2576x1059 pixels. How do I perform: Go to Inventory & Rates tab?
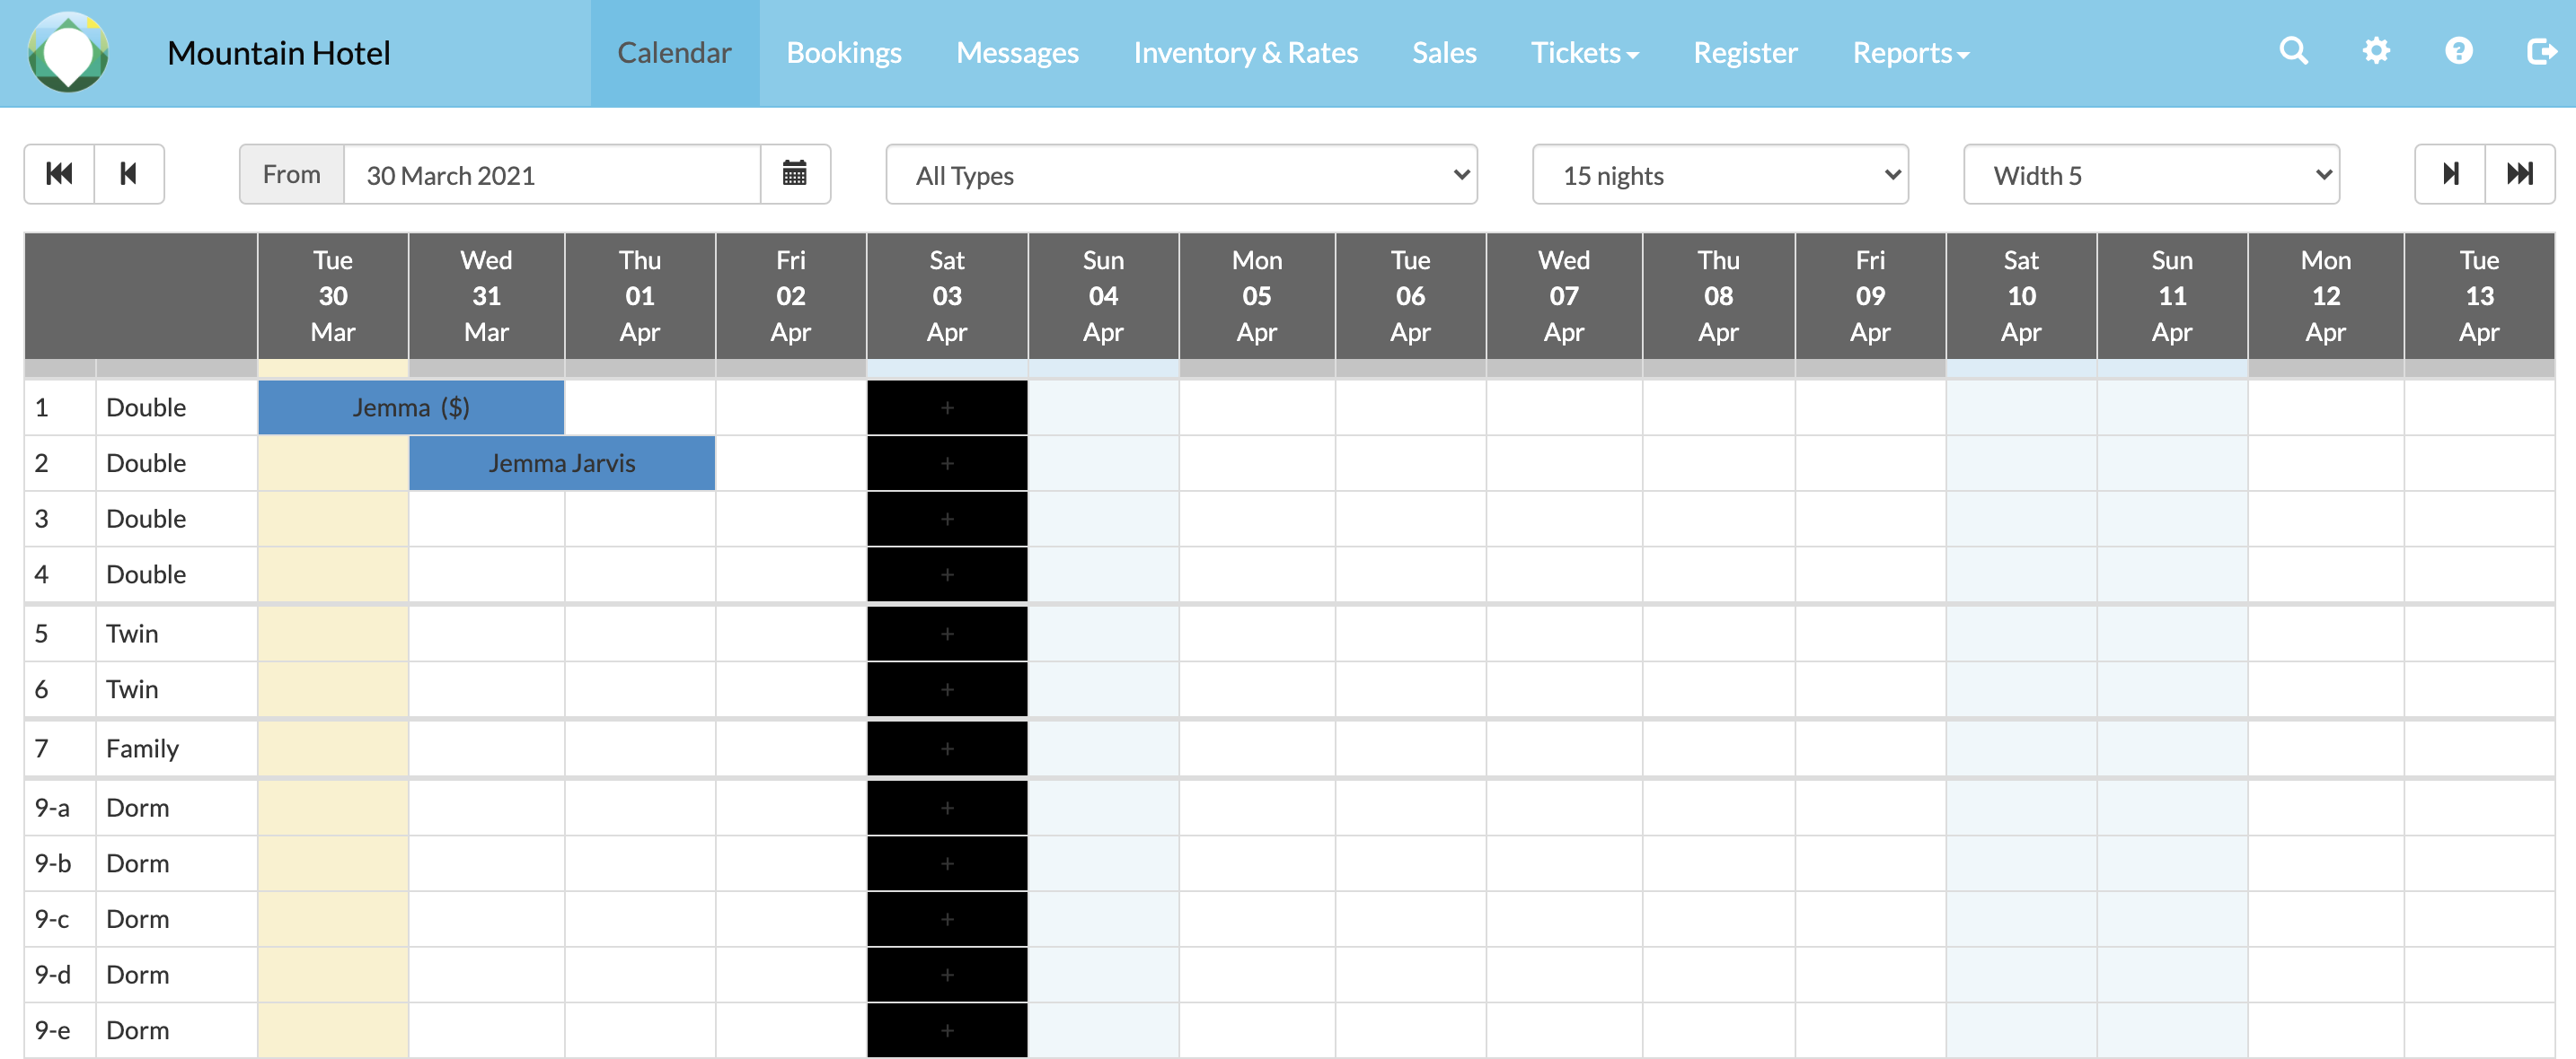(x=1245, y=53)
